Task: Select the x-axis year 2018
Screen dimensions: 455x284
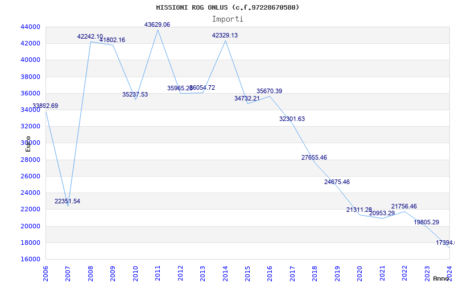Action: pos(315,274)
